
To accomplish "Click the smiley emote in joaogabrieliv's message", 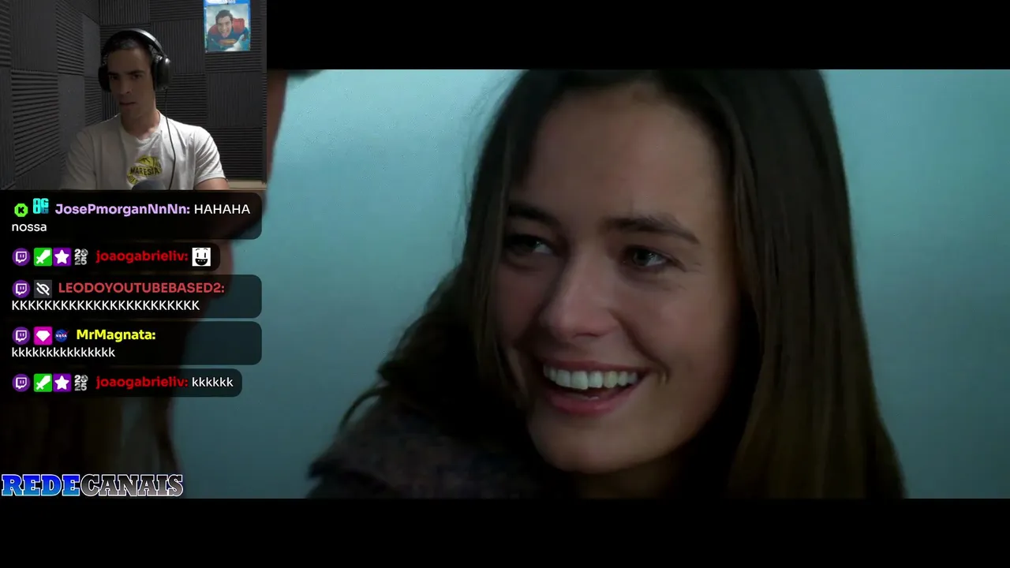I will point(201,256).
